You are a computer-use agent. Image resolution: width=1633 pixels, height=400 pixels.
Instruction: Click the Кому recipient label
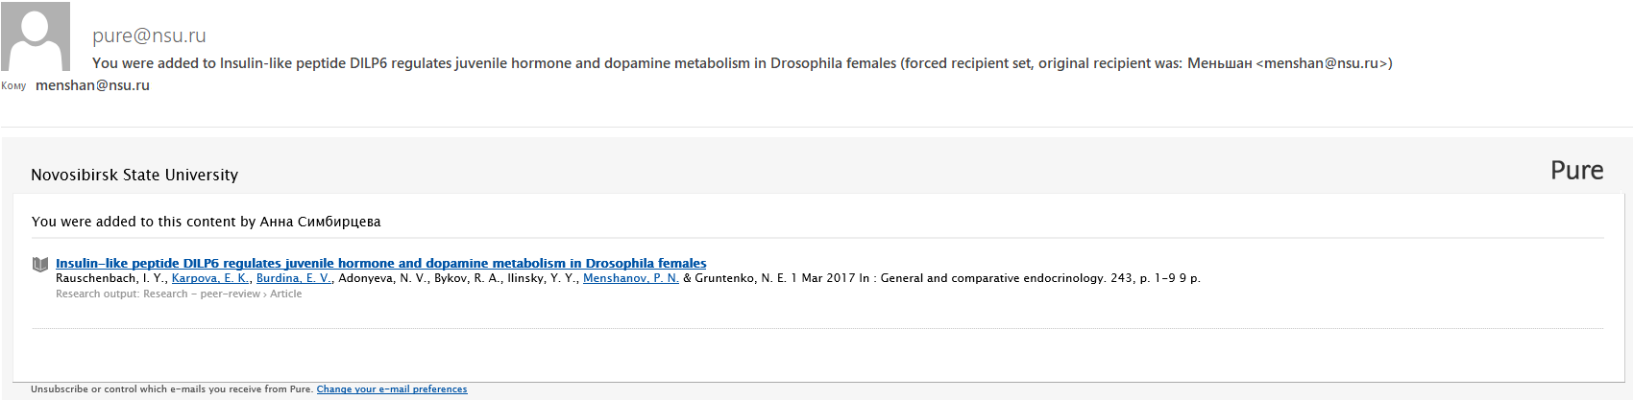tap(13, 86)
